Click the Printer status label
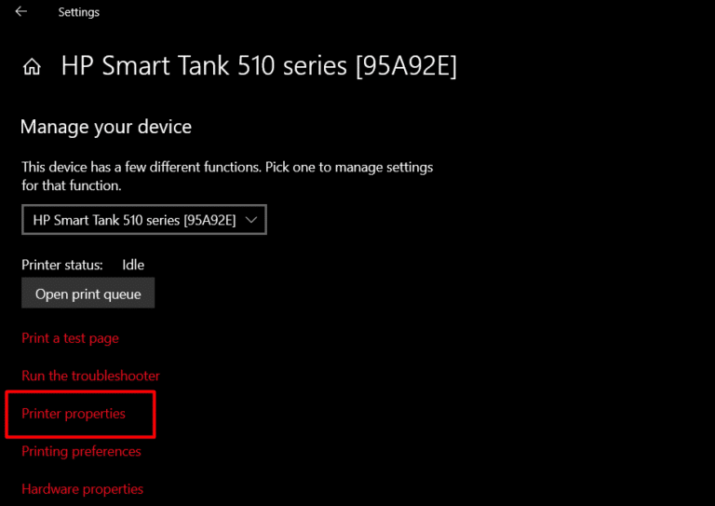 61,265
